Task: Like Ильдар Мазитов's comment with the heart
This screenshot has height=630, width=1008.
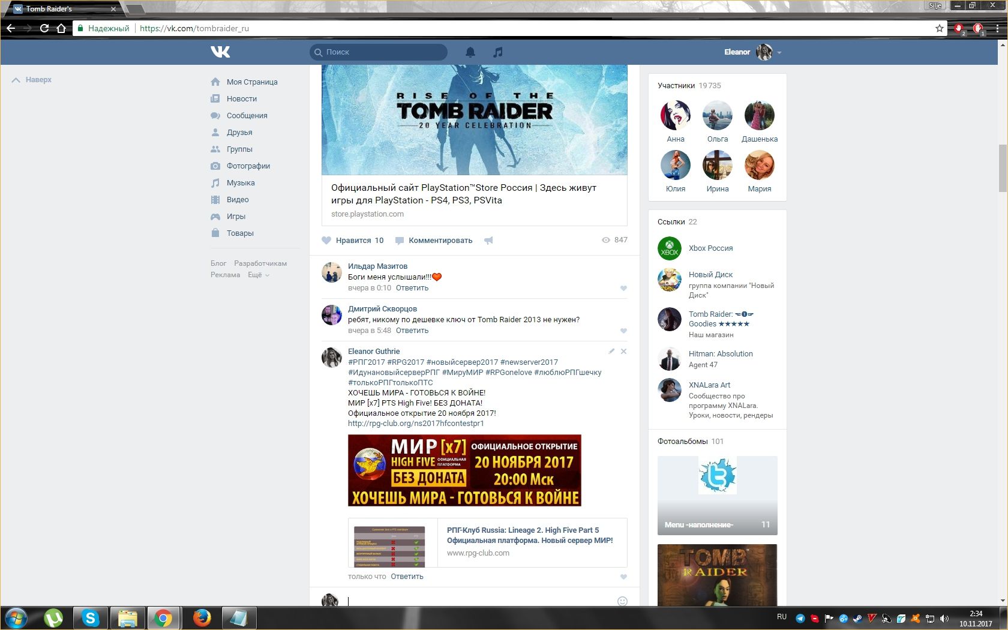Action: coord(623,288)
